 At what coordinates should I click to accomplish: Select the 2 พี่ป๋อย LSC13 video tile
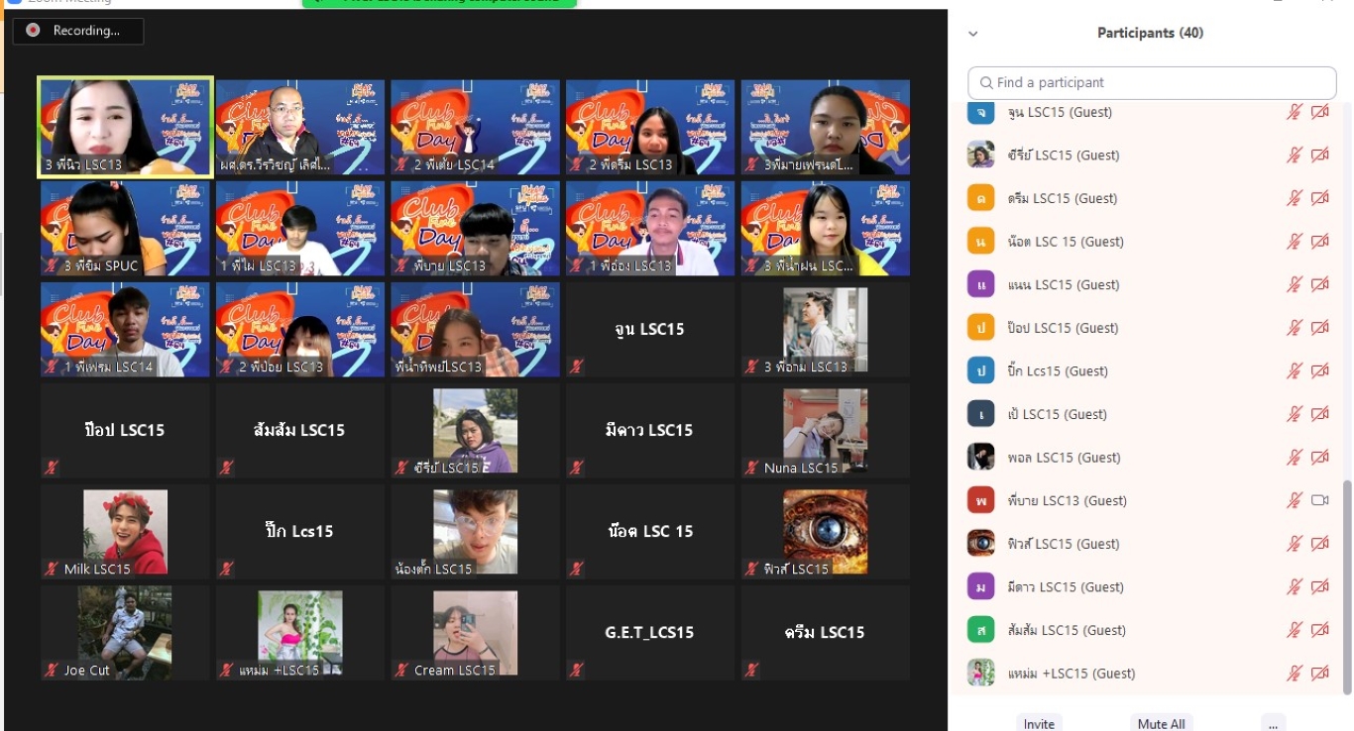[x=300, y=330]
